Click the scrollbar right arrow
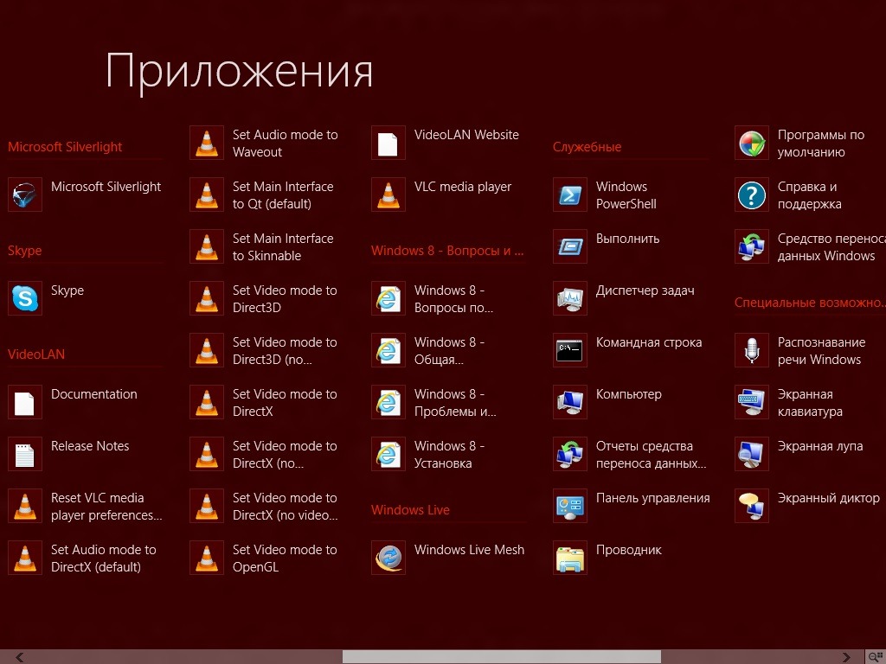This screenshot has width=886, height=664. pos(846,657)
